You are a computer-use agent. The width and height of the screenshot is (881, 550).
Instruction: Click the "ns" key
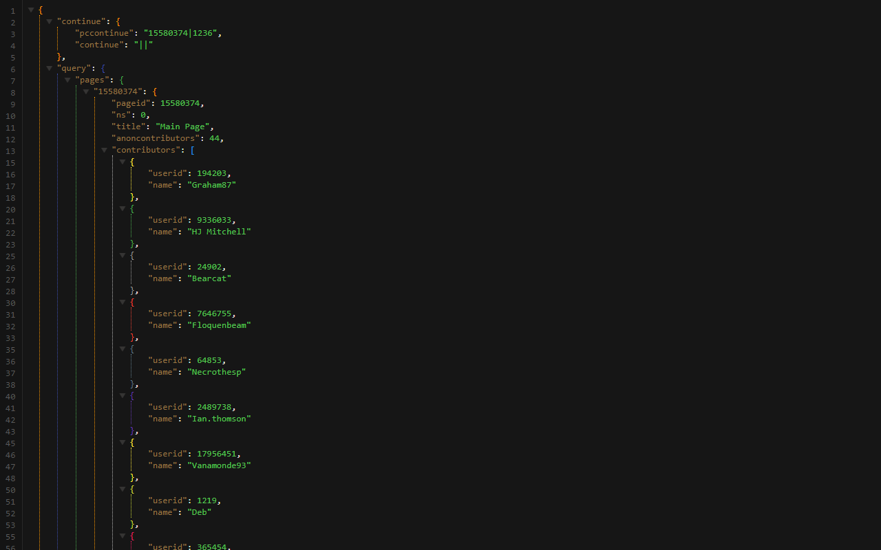pyautogui.click(x=121, y=115)
